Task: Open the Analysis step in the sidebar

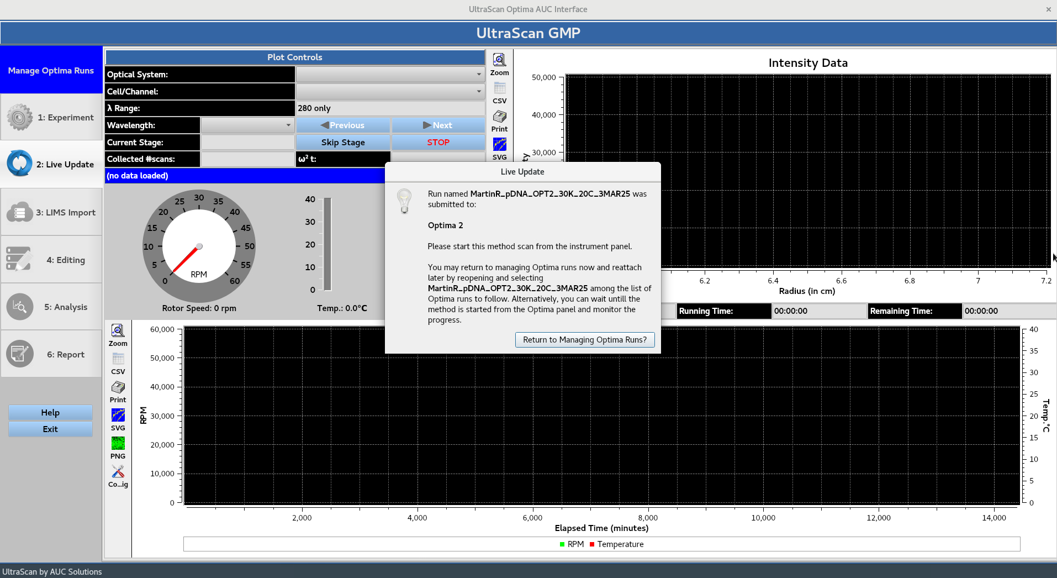Action: [51, 307]
